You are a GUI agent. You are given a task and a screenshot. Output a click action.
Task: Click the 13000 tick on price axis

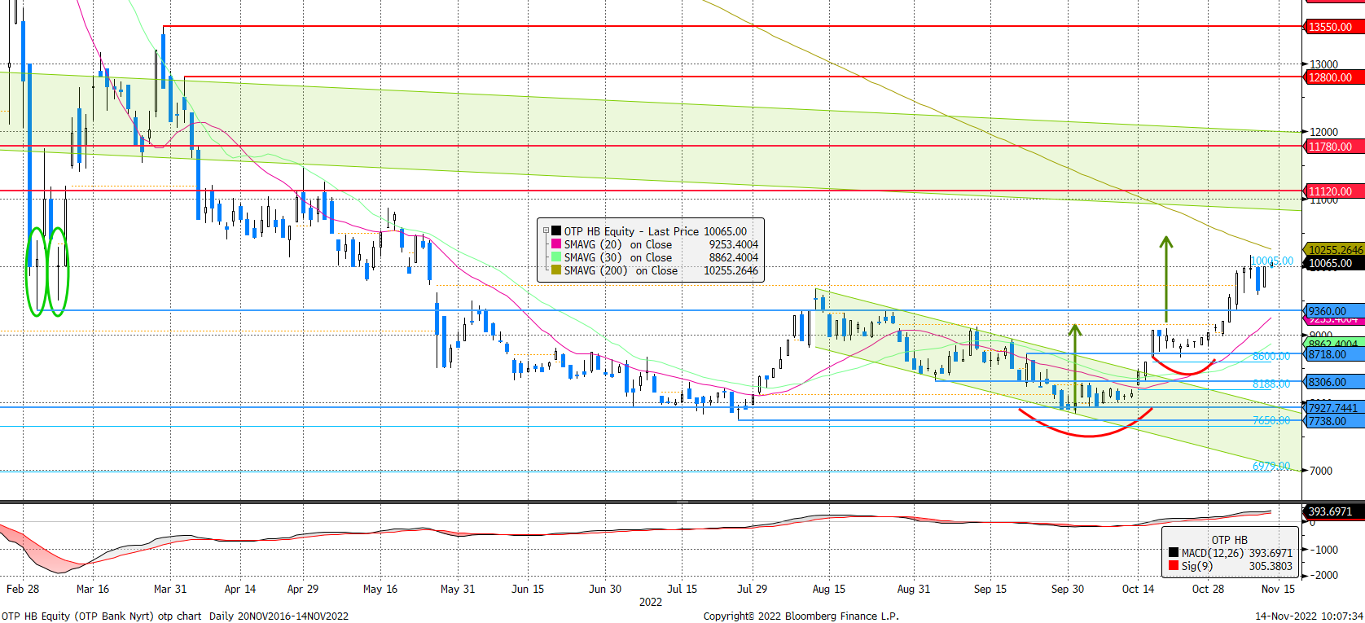coord(1323,64)
